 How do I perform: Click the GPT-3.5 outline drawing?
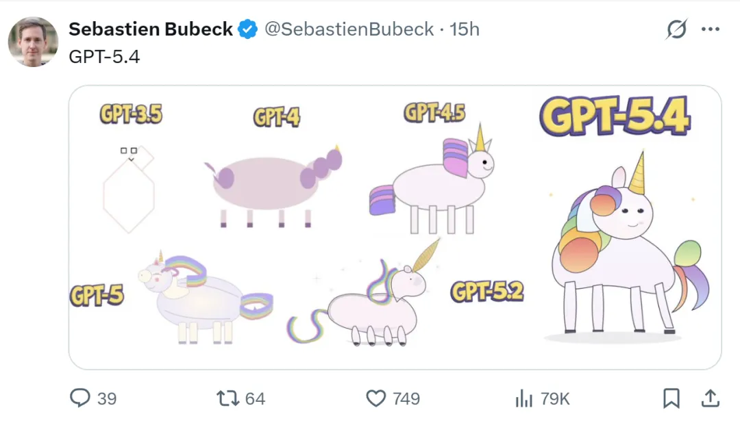(x=129, y=190)
